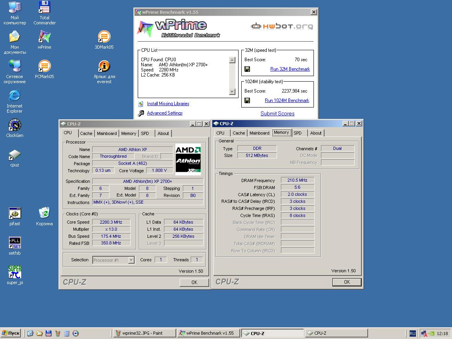Switch to SPD tab in left CPU-Z
452x339 pixels.
pyautogui.click(x=145, y=133)
